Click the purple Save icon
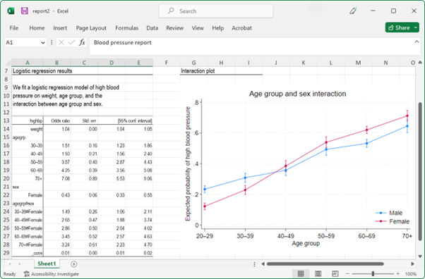Viewport: 425px width, 279px height. [25, 11]
